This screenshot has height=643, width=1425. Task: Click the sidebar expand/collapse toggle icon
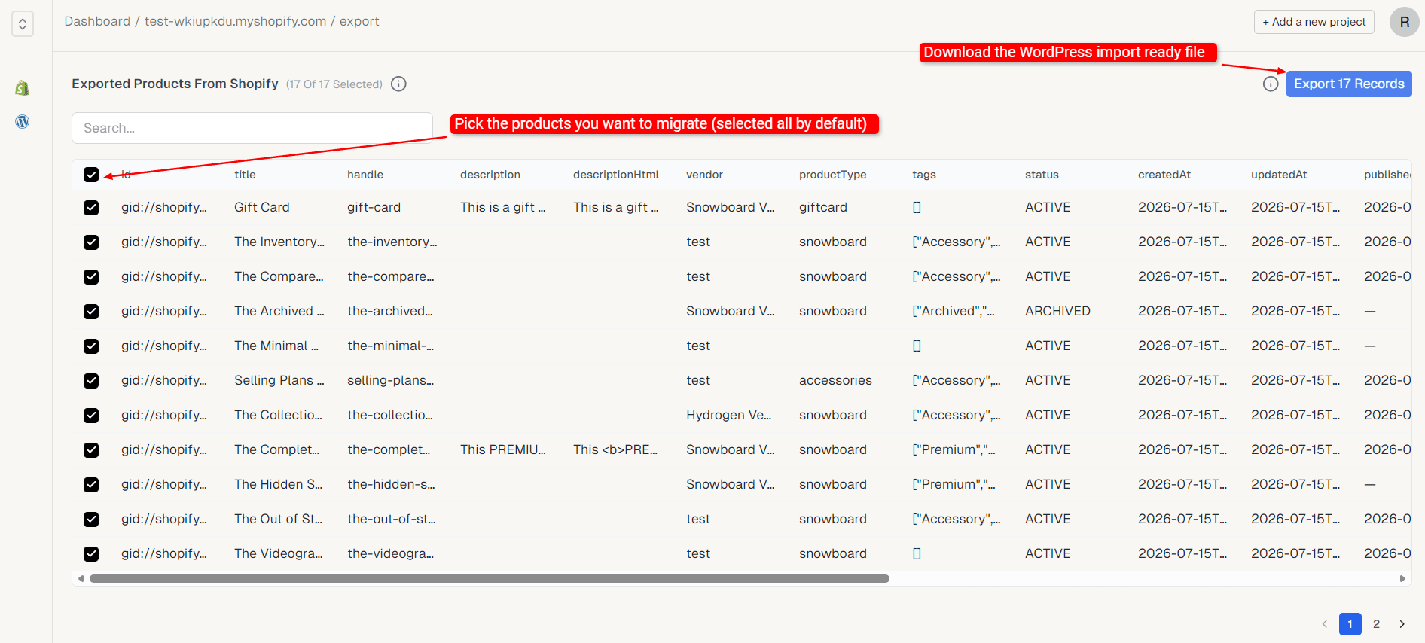(23, 24)
